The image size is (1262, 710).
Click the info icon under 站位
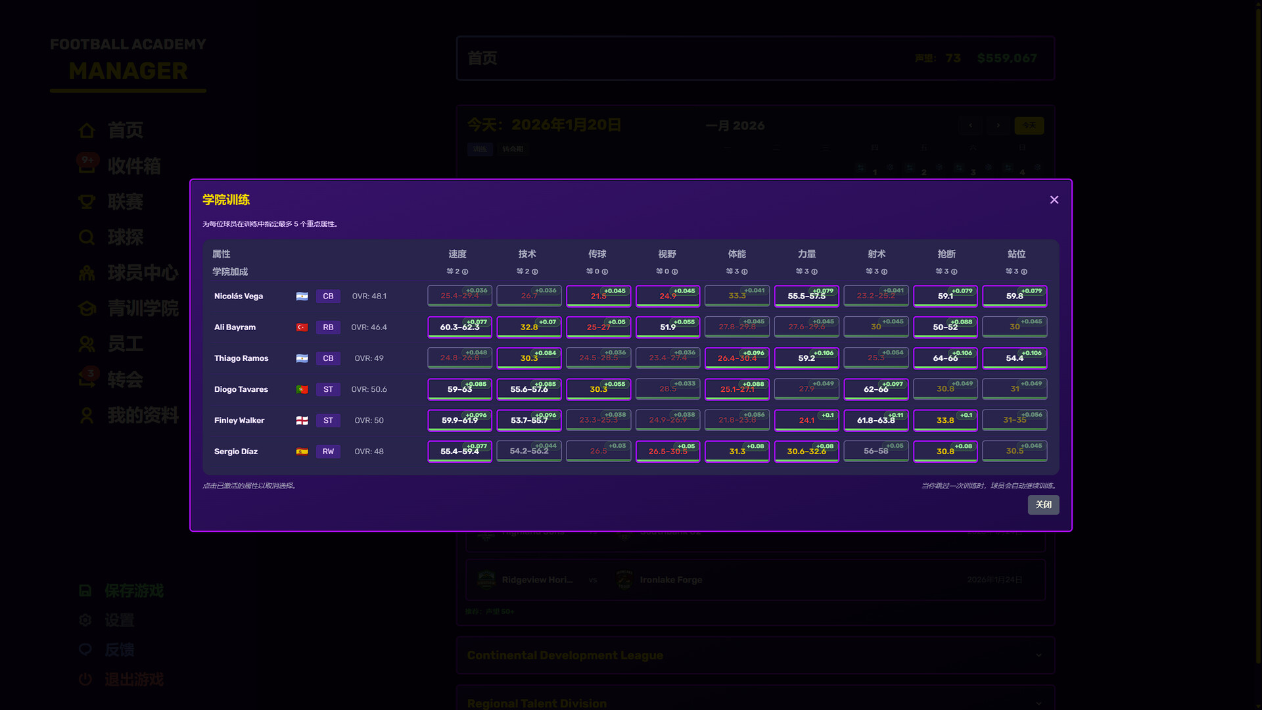(1024, 272)
